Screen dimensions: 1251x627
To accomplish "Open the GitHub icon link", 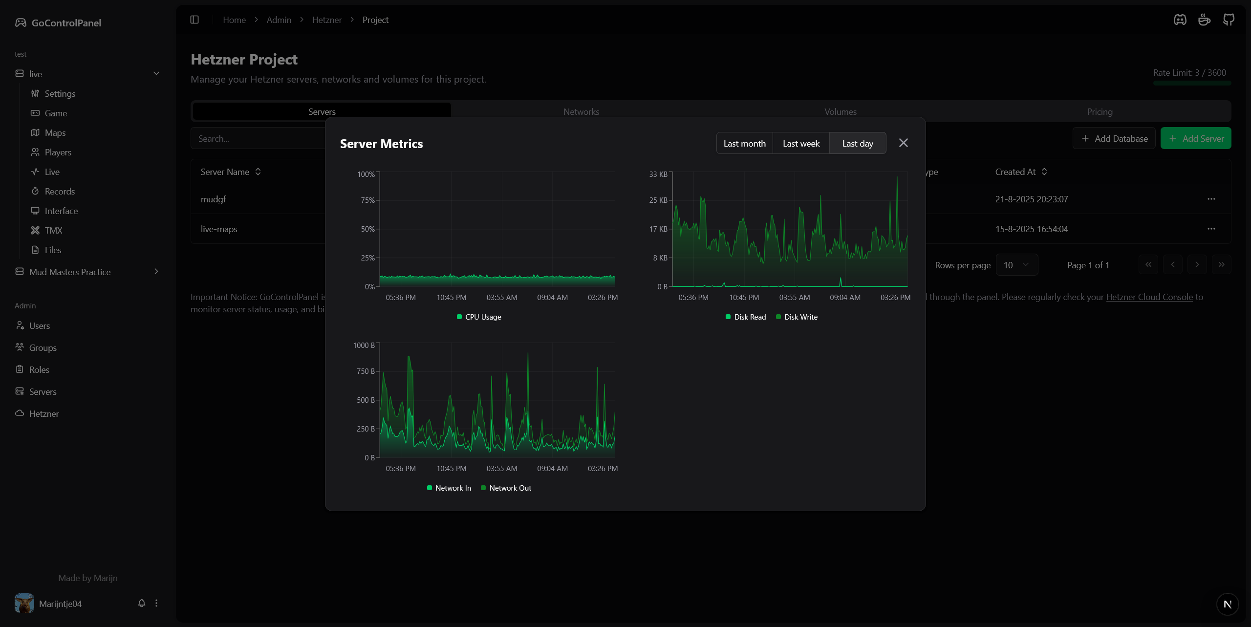I will point(1229,20).
